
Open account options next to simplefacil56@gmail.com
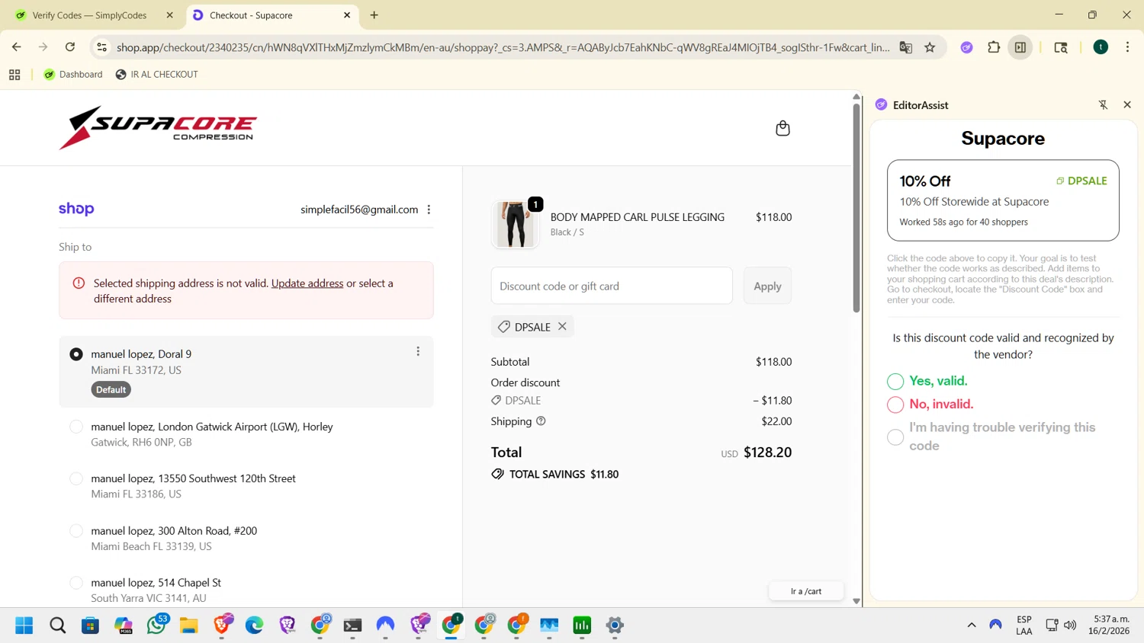pos(429,210)
